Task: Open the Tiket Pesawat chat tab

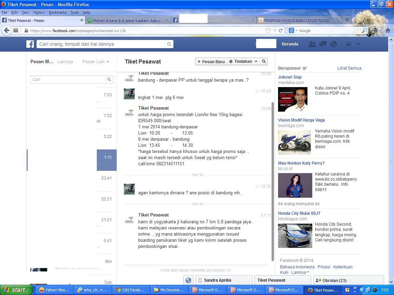Action: tap(283, 280)
